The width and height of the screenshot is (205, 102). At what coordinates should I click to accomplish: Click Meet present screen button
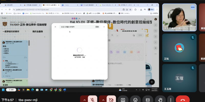click(123, 100)
